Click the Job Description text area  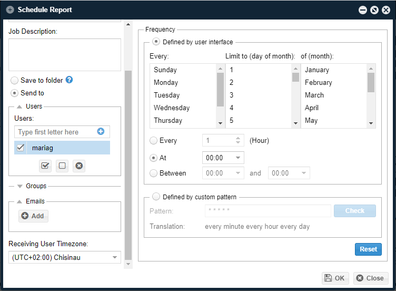click(x=65, y=55)
